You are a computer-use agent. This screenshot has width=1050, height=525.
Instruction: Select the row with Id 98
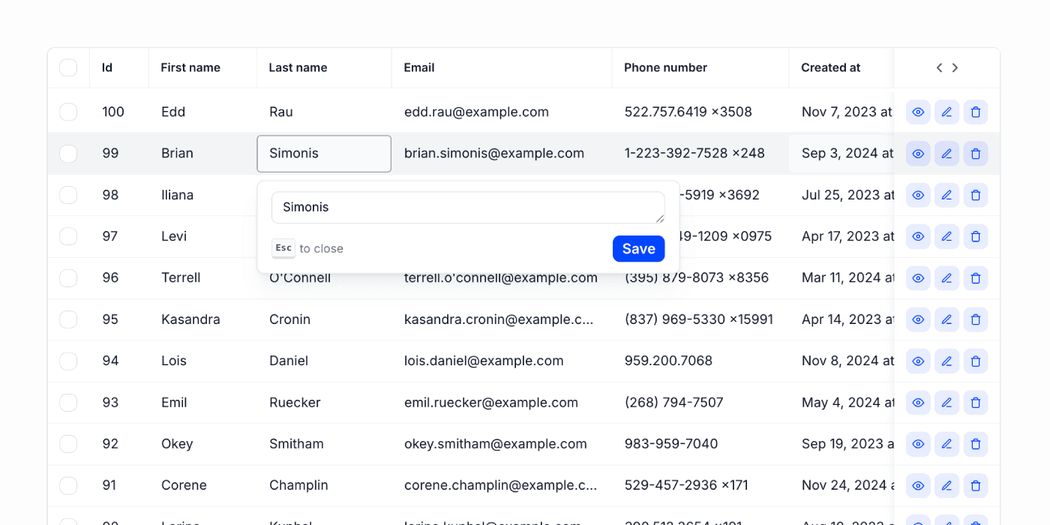(x=68, y=195)
